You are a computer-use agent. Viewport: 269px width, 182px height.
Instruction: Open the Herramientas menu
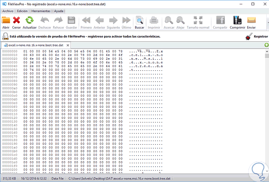(41, 11)
